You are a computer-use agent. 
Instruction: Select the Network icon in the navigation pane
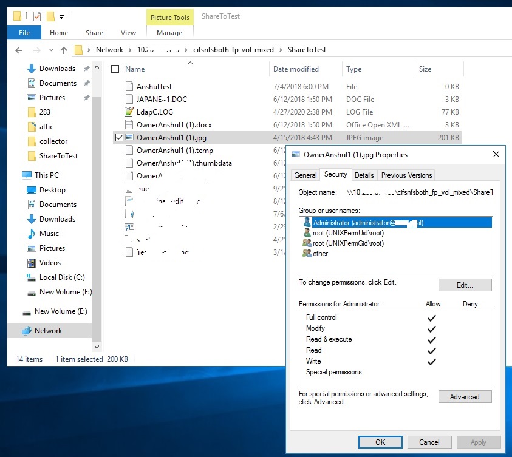coord(26,331)
